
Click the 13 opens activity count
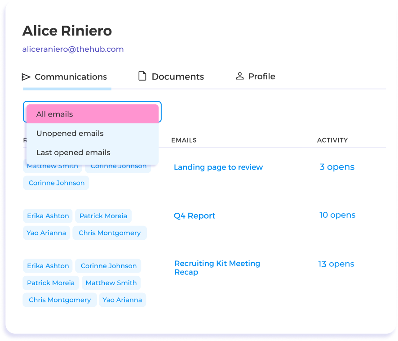[x=336, y=264]
